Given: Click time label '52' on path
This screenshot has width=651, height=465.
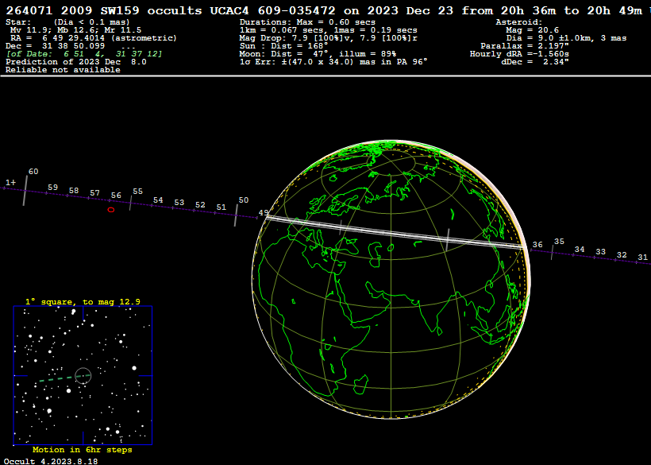Looking at the screenshot, I should [x=200, y=204].
